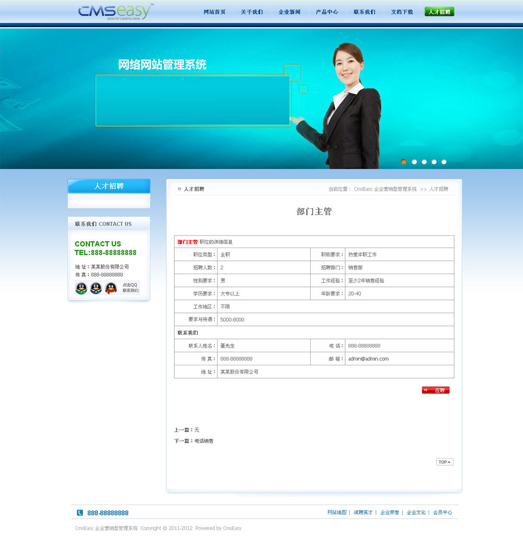The image size is (523, 537).
Task: Click the red 应聘 apply button
Action: pyautogui.click(x=436, y=390)
